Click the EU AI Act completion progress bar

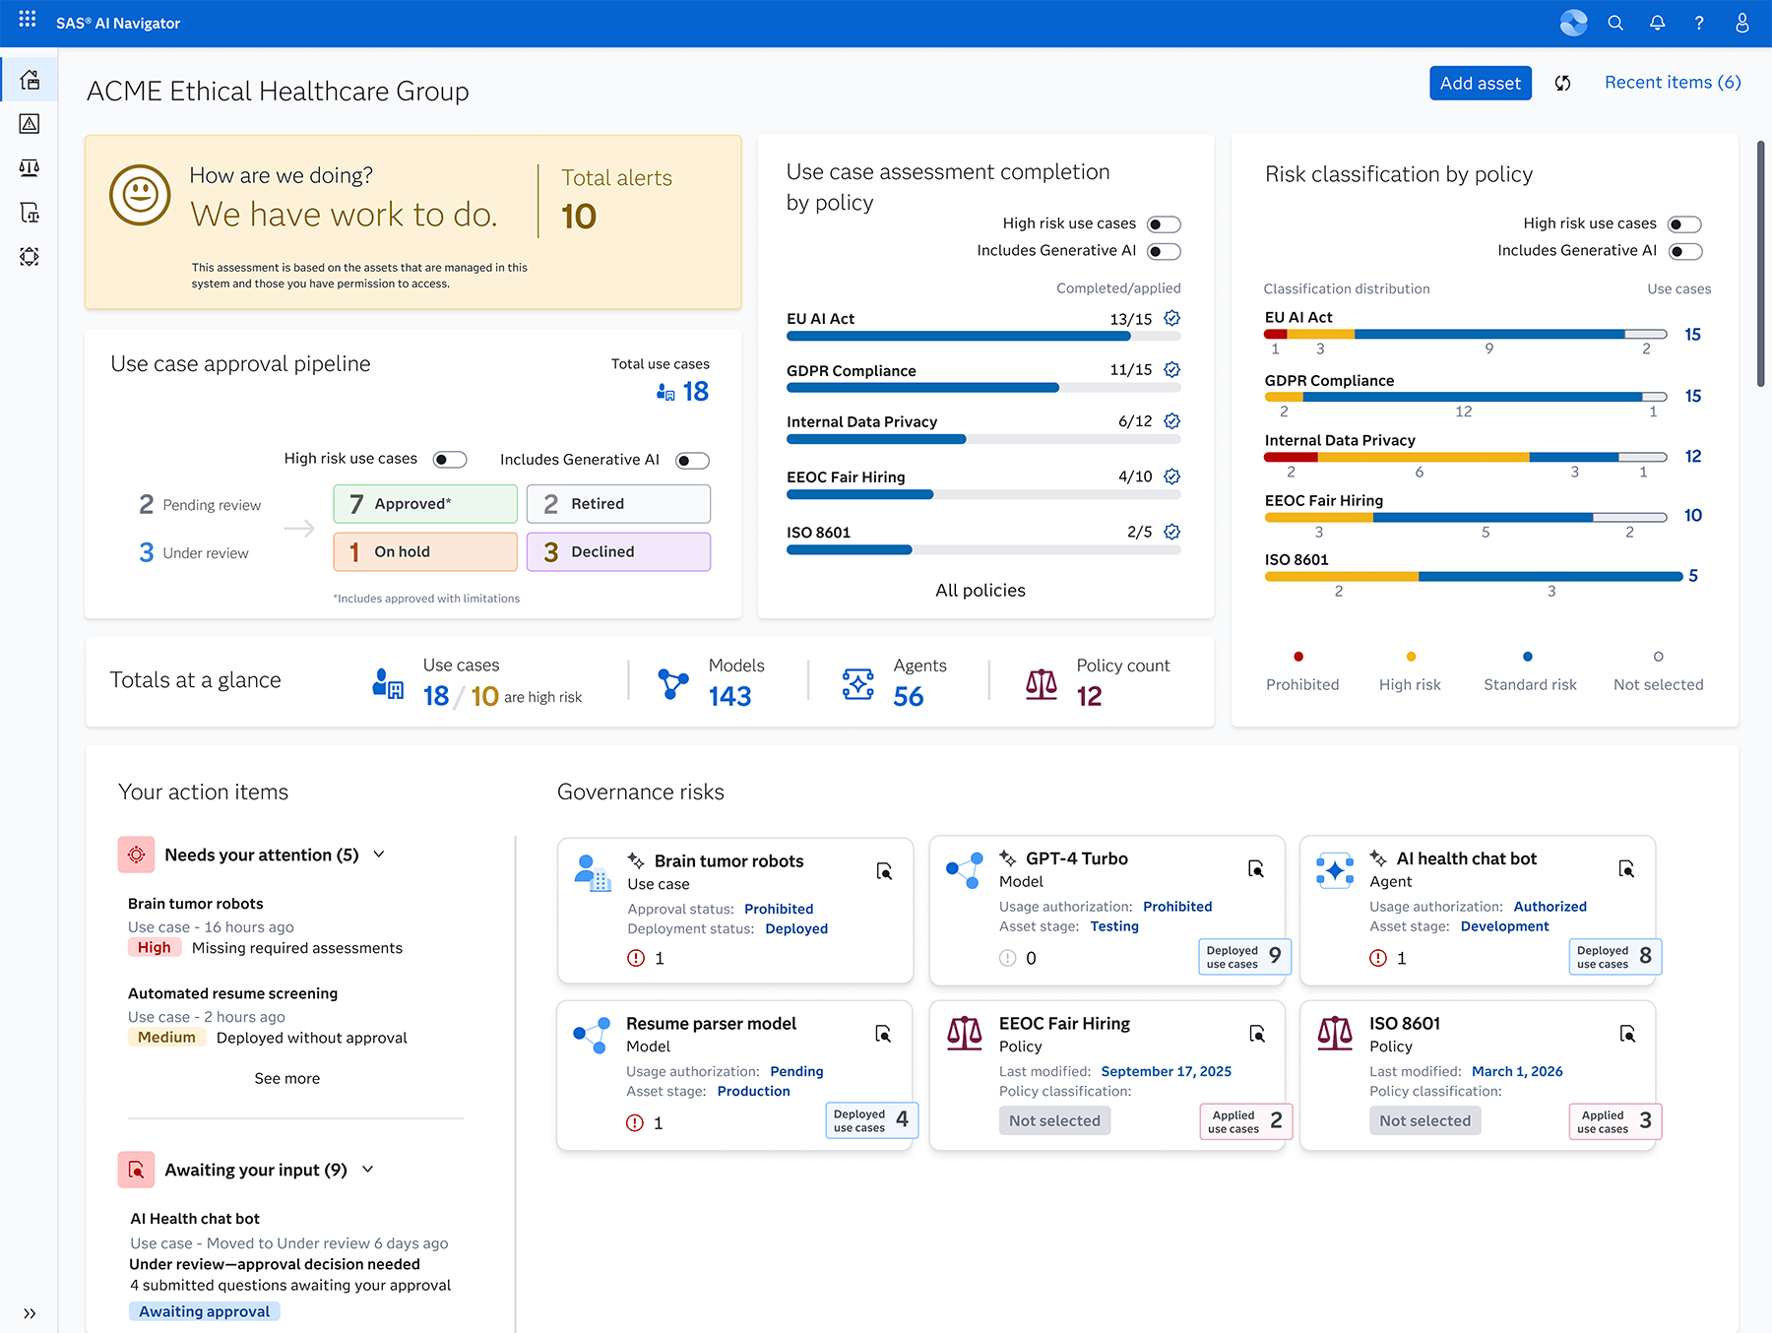coord(983,337)
